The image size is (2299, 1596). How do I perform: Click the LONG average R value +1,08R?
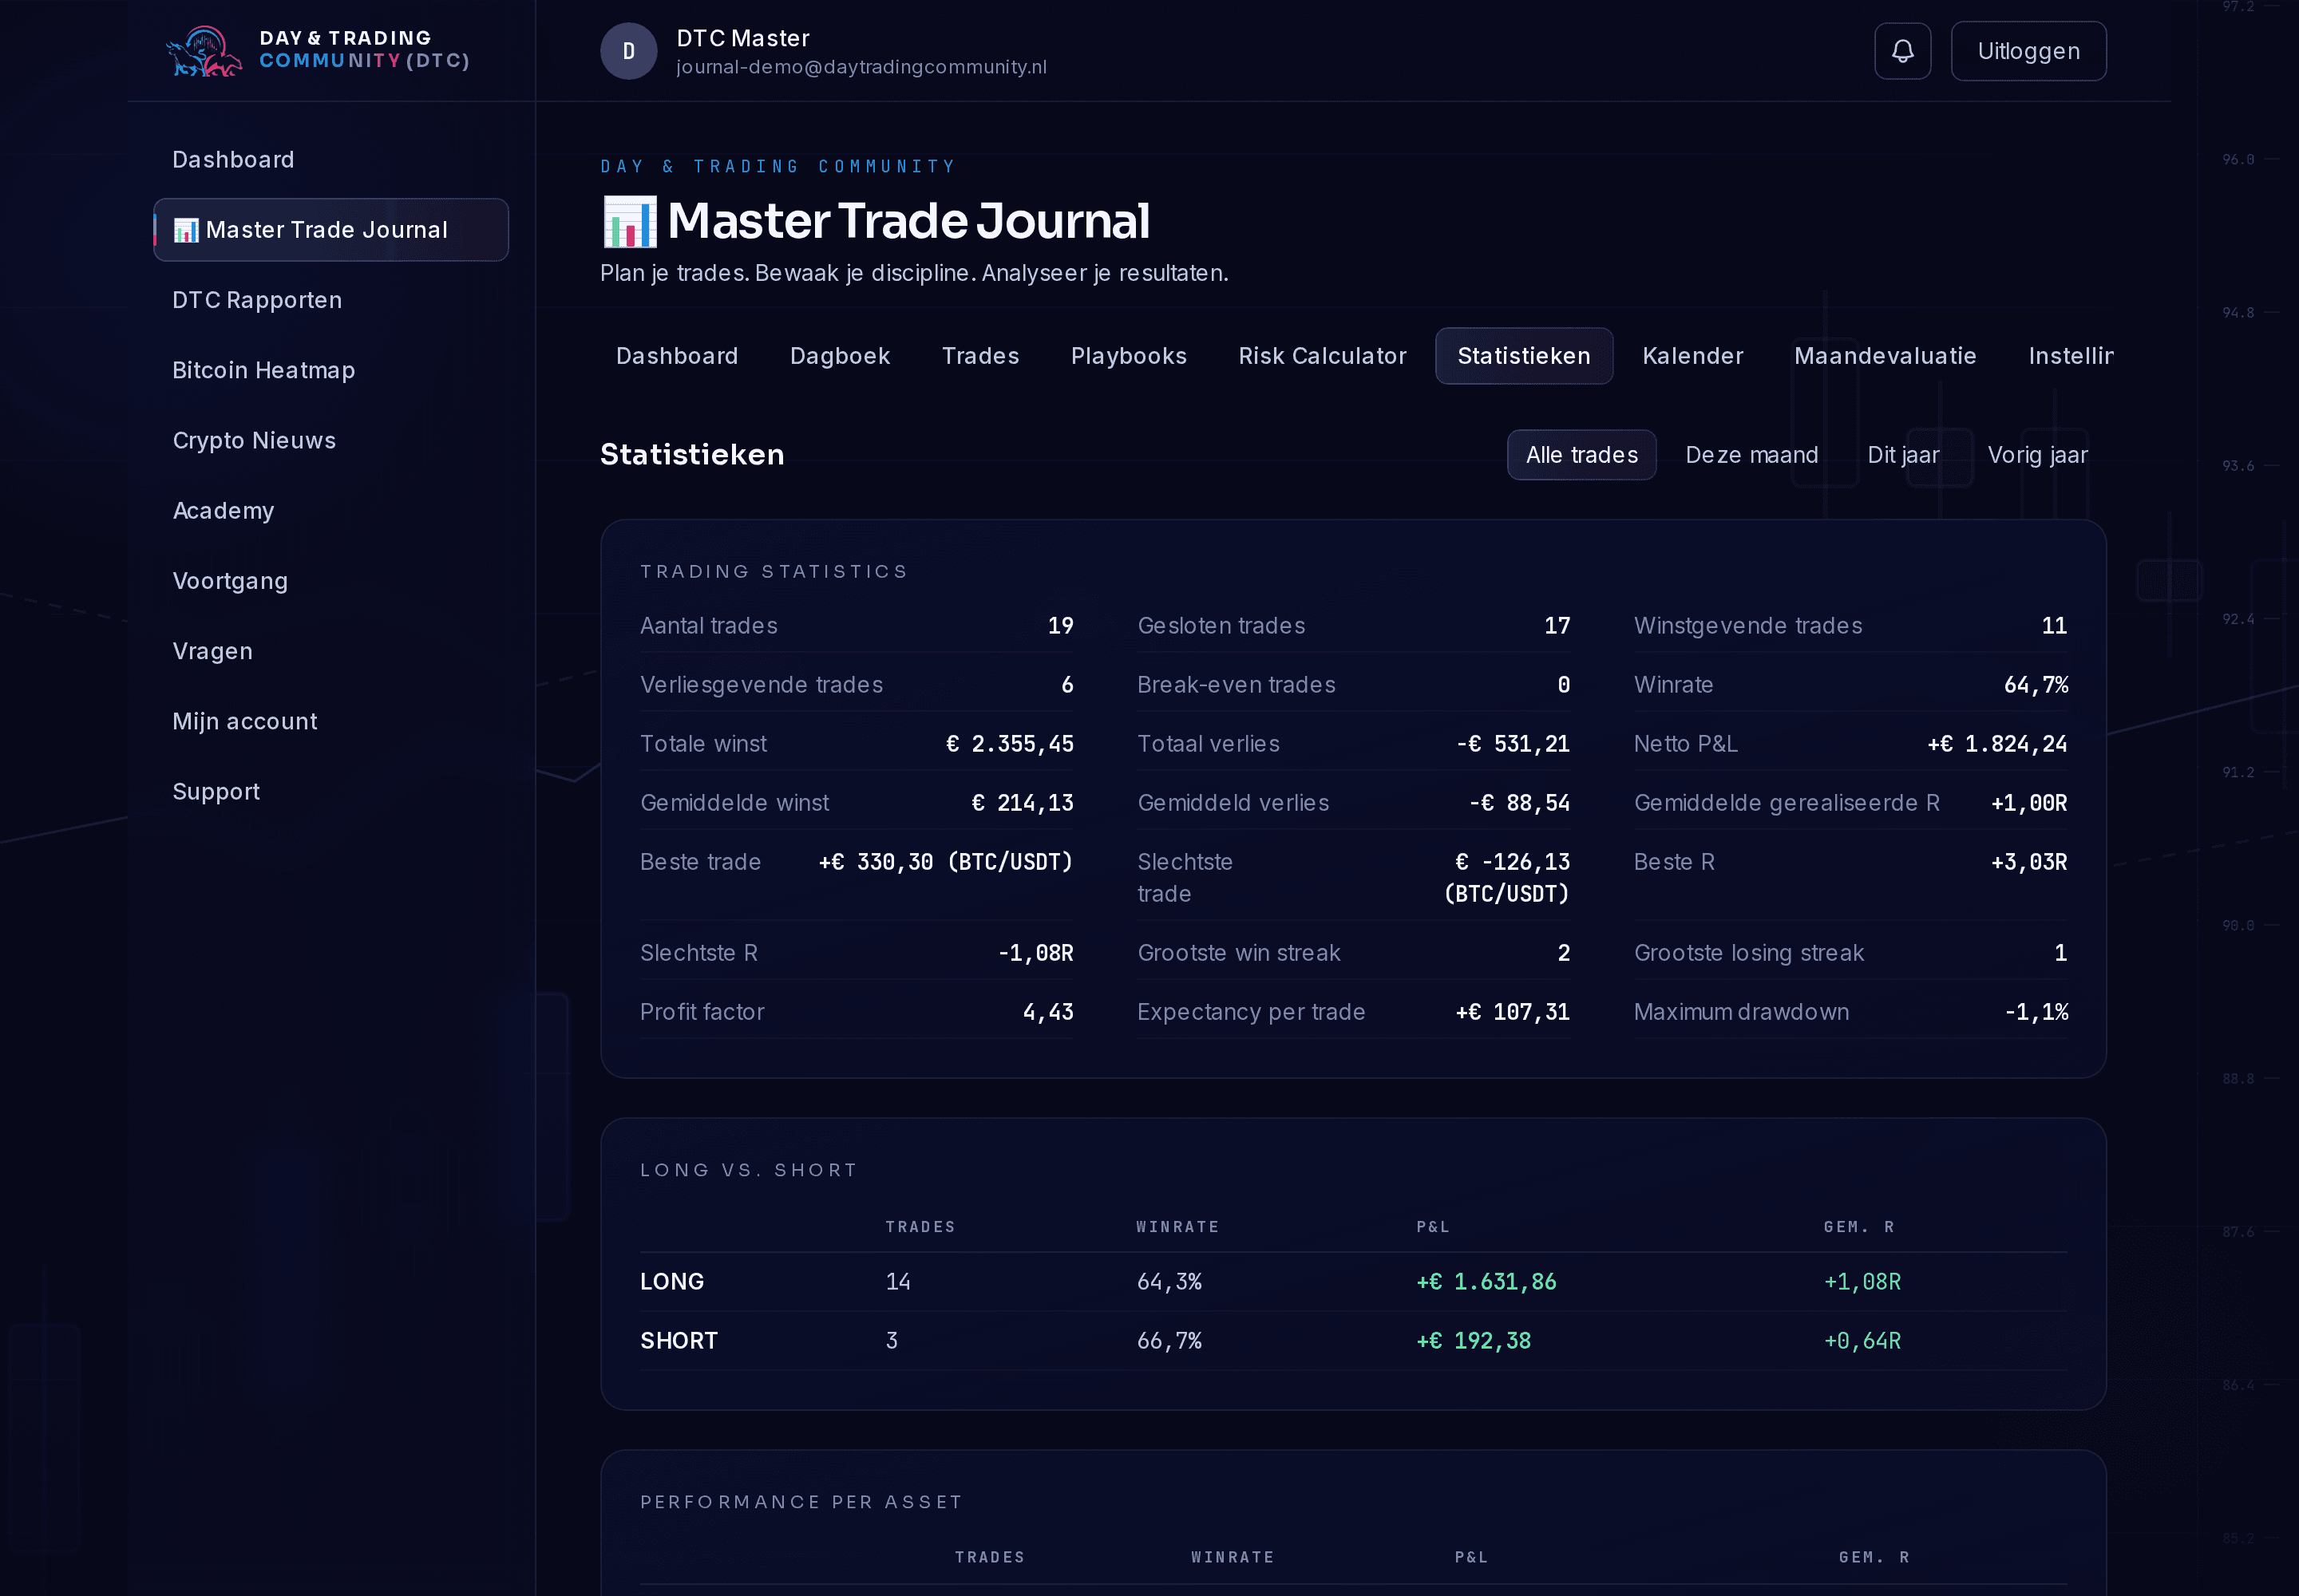tap(1862, 1282)
